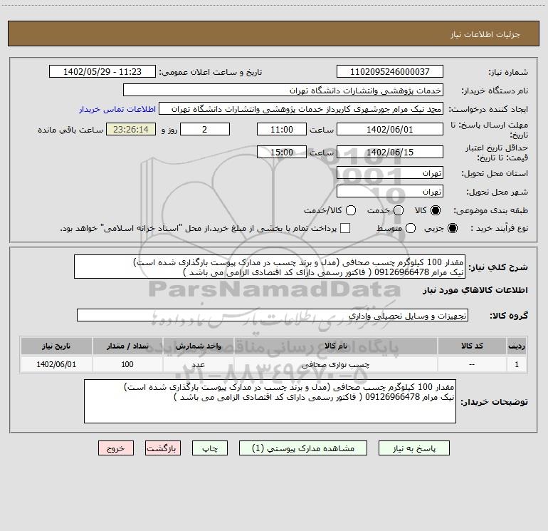Image resolution: width=548 pixels, height=531 pixels.
Task: Click the توضیحات خریدار text area
Action: click(x=270, y=401)
